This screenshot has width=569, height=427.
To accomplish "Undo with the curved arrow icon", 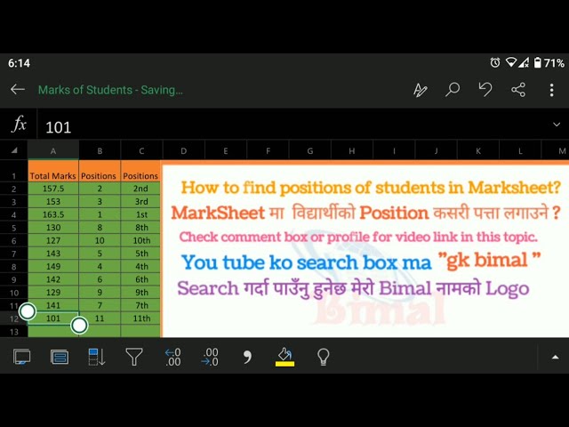I will (x=485, y=89).
